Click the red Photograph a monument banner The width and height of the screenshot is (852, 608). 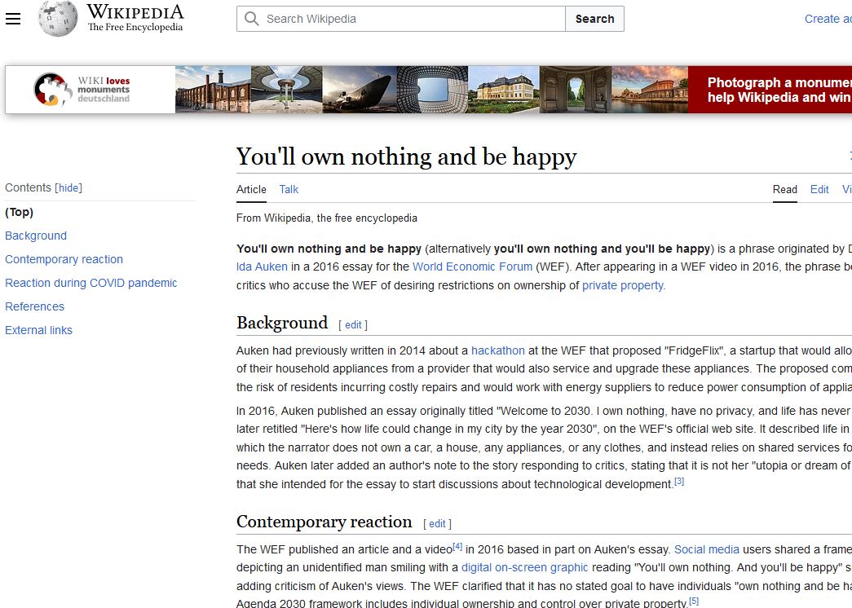click(769, 90)
